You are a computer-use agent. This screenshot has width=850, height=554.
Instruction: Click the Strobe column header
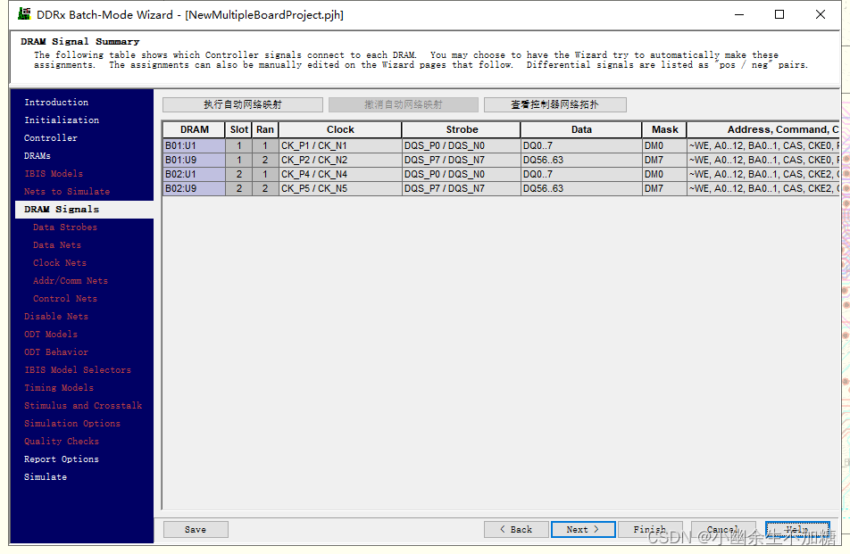(462, 130)
